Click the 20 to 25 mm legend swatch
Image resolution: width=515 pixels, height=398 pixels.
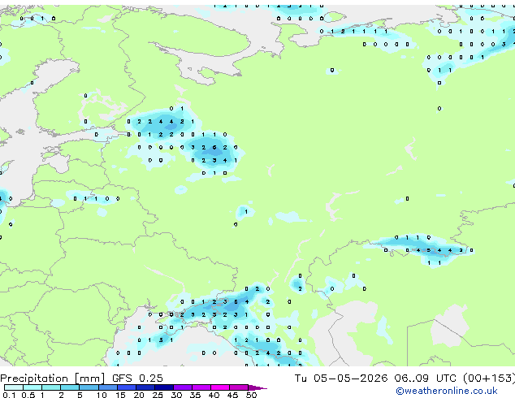145,387
